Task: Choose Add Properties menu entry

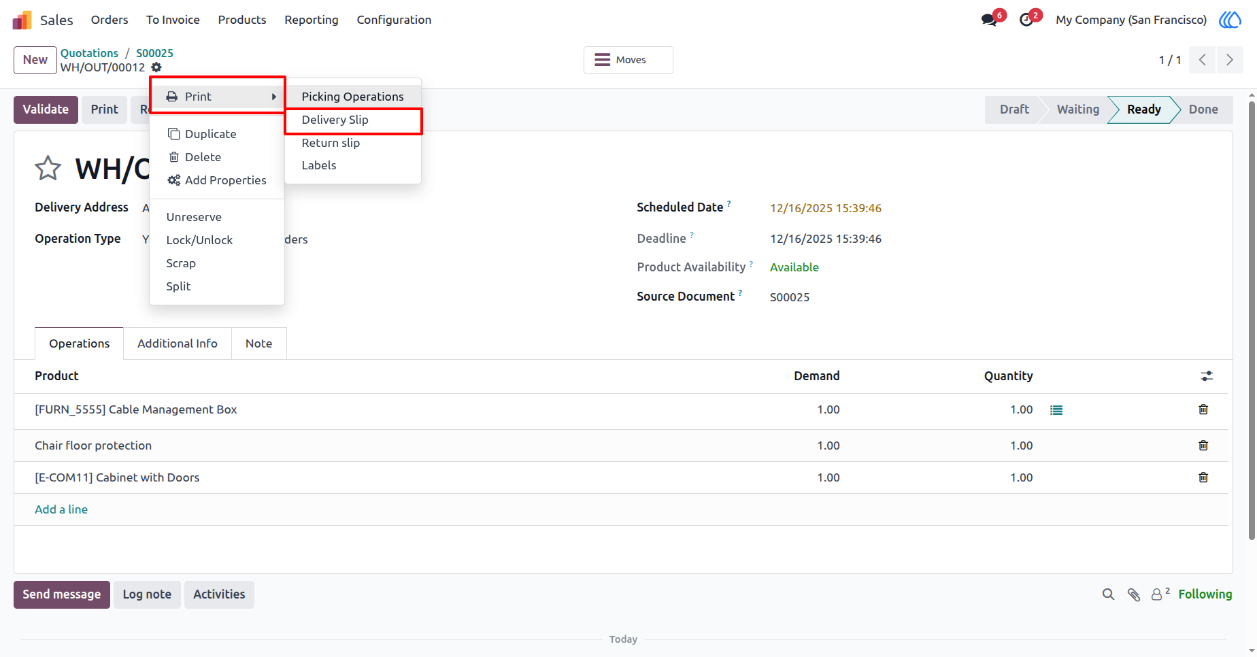Action: click(x=217, y=180)
